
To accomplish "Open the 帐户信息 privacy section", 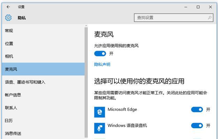I will coord(43,95).
